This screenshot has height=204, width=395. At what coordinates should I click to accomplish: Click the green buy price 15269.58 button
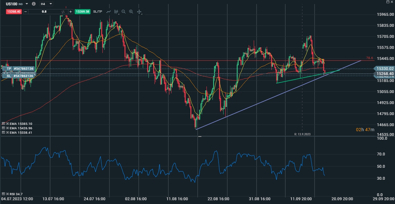click(x=83, y=12)
